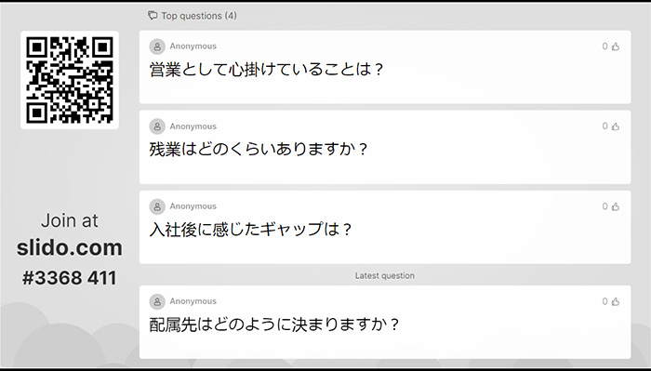Open the question card 営業として心掛けていることは？

385,67
